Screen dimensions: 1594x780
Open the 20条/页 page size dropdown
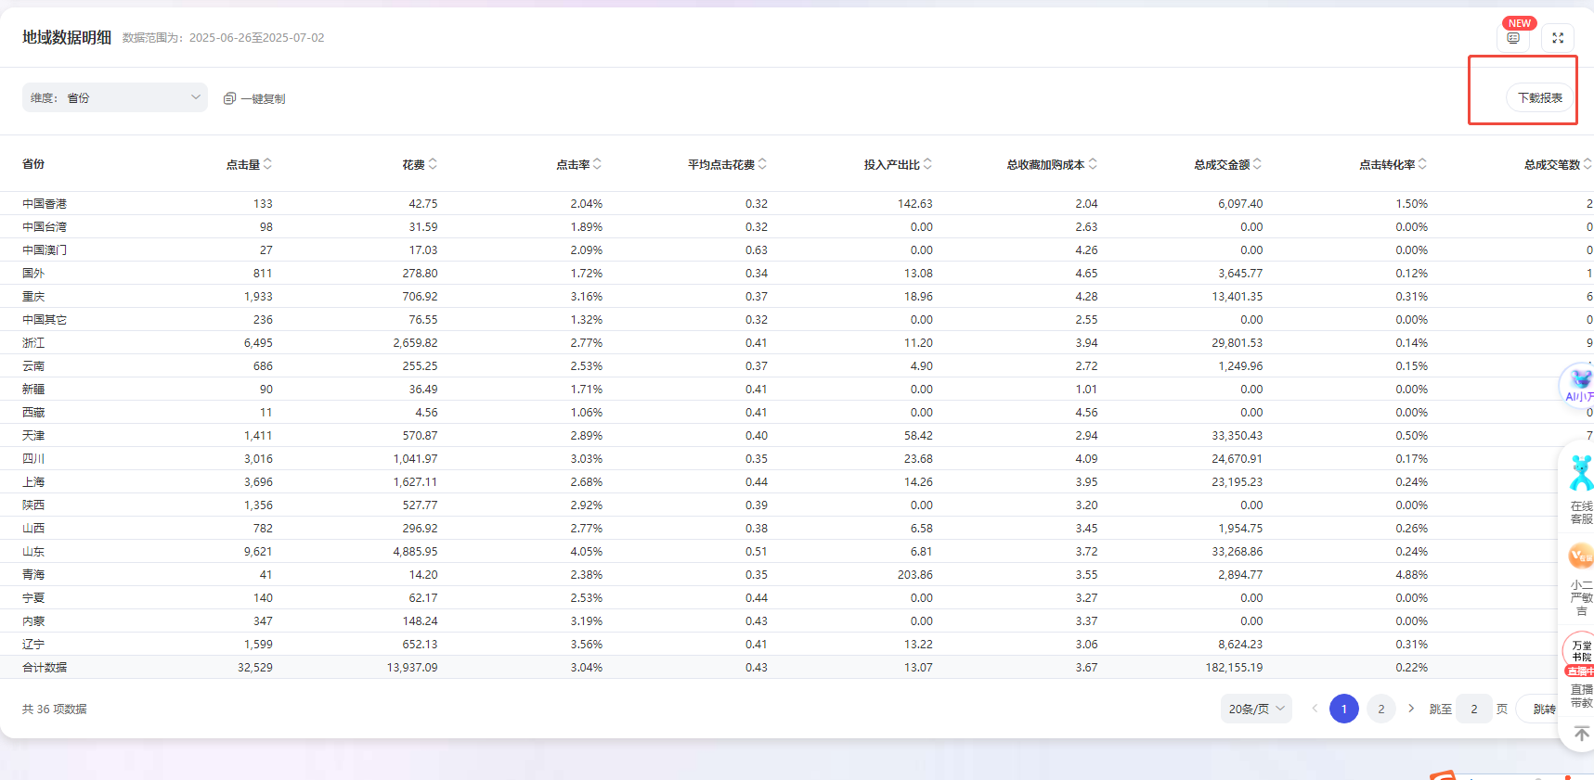(1255, 709)
